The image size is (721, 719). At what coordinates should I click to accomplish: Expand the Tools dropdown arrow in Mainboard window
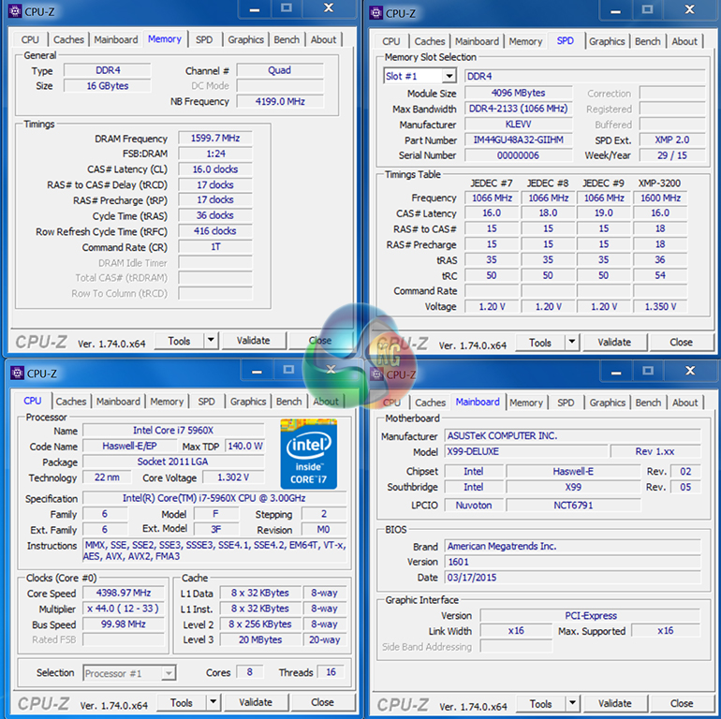572,703
